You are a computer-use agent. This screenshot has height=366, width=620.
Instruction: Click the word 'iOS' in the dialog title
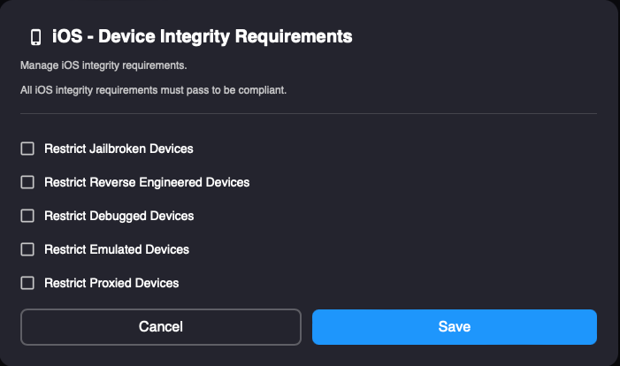coord(70,36)
